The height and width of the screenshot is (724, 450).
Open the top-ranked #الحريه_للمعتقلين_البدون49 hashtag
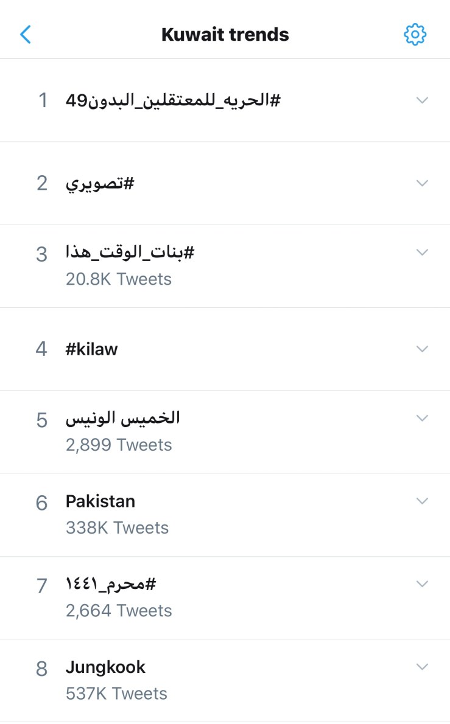172,100
